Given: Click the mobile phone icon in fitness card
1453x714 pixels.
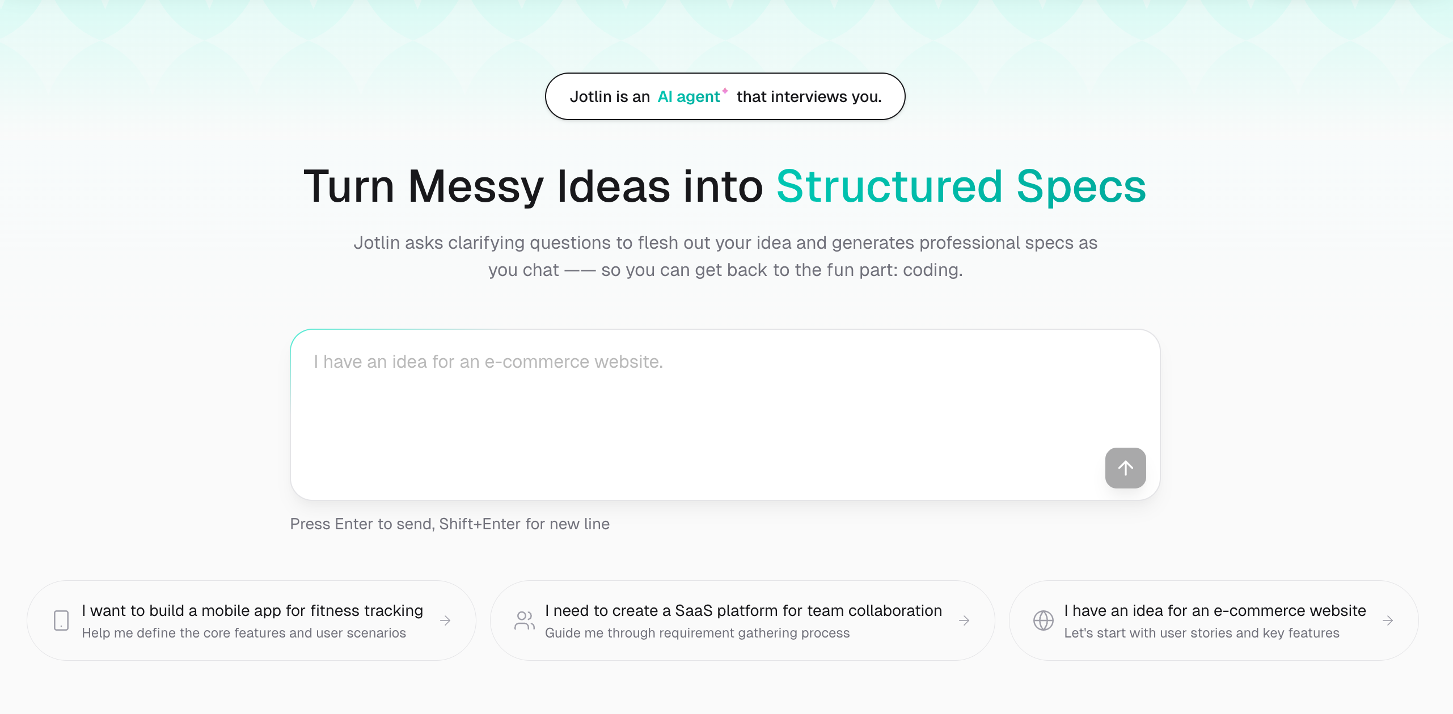Looking at the screenshot, I should (61, 620).
